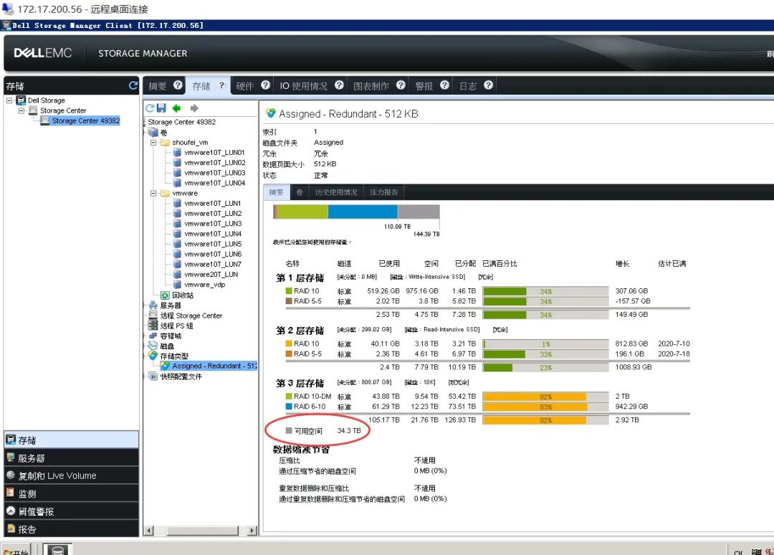Click the Dell Storage root icon

(21, 100)
